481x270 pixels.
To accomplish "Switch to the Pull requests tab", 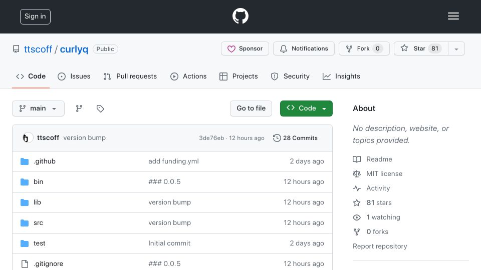I will [x=130, y=76].
